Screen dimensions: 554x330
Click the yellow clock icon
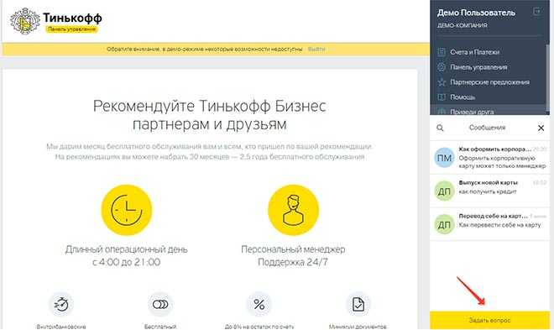127,210
